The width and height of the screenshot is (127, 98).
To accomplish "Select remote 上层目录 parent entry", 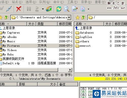I will (86, 28).
